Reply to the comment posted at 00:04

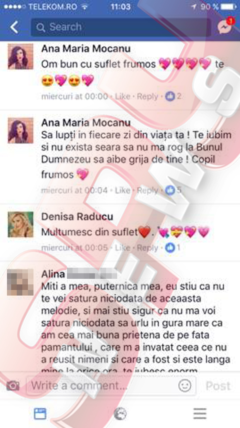147,190
